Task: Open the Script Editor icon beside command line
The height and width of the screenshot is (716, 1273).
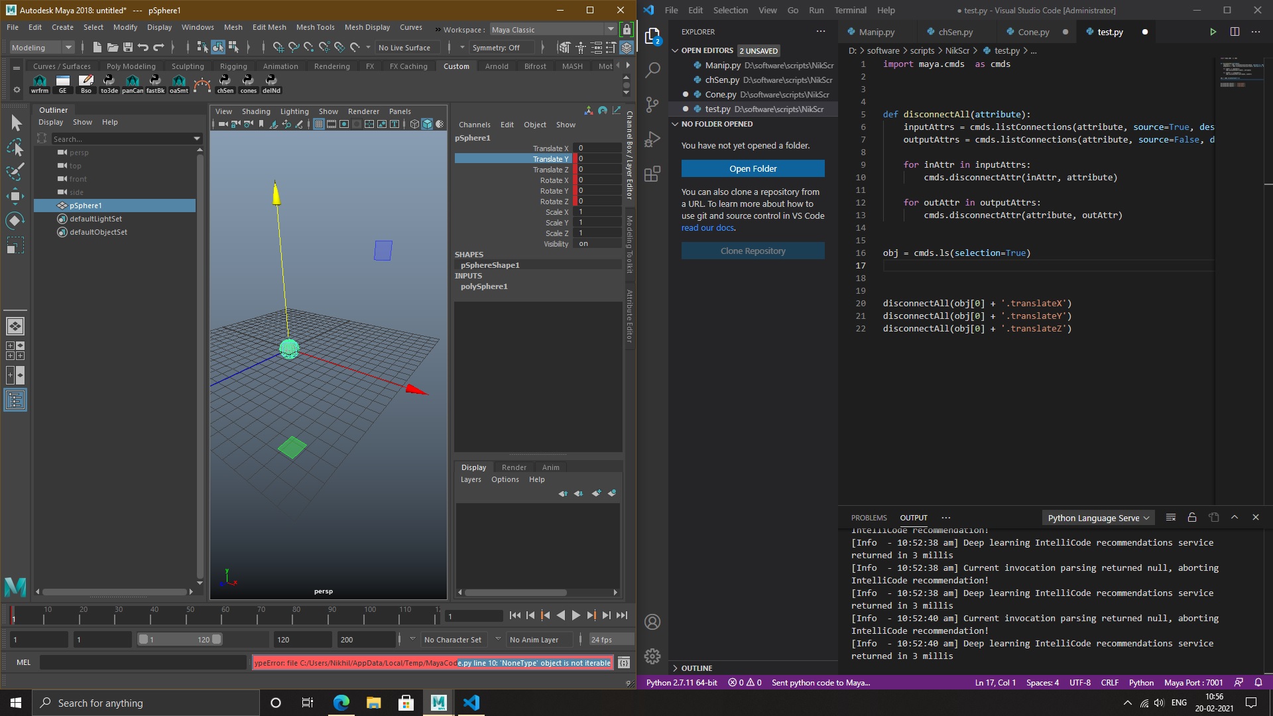Action: click(x=624, y=662)
